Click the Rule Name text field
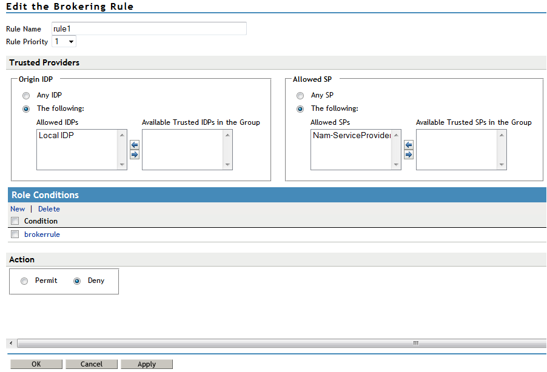Image resolution: width=547 pixels, height=372 pixels. tap(149, 28)
